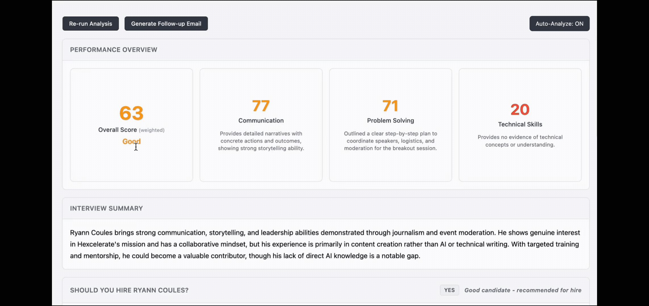Click the Communication score of 77
Image resolution: width=649 pixels, height=306 pixels.
pyautogui.click(x=261, y=106)
